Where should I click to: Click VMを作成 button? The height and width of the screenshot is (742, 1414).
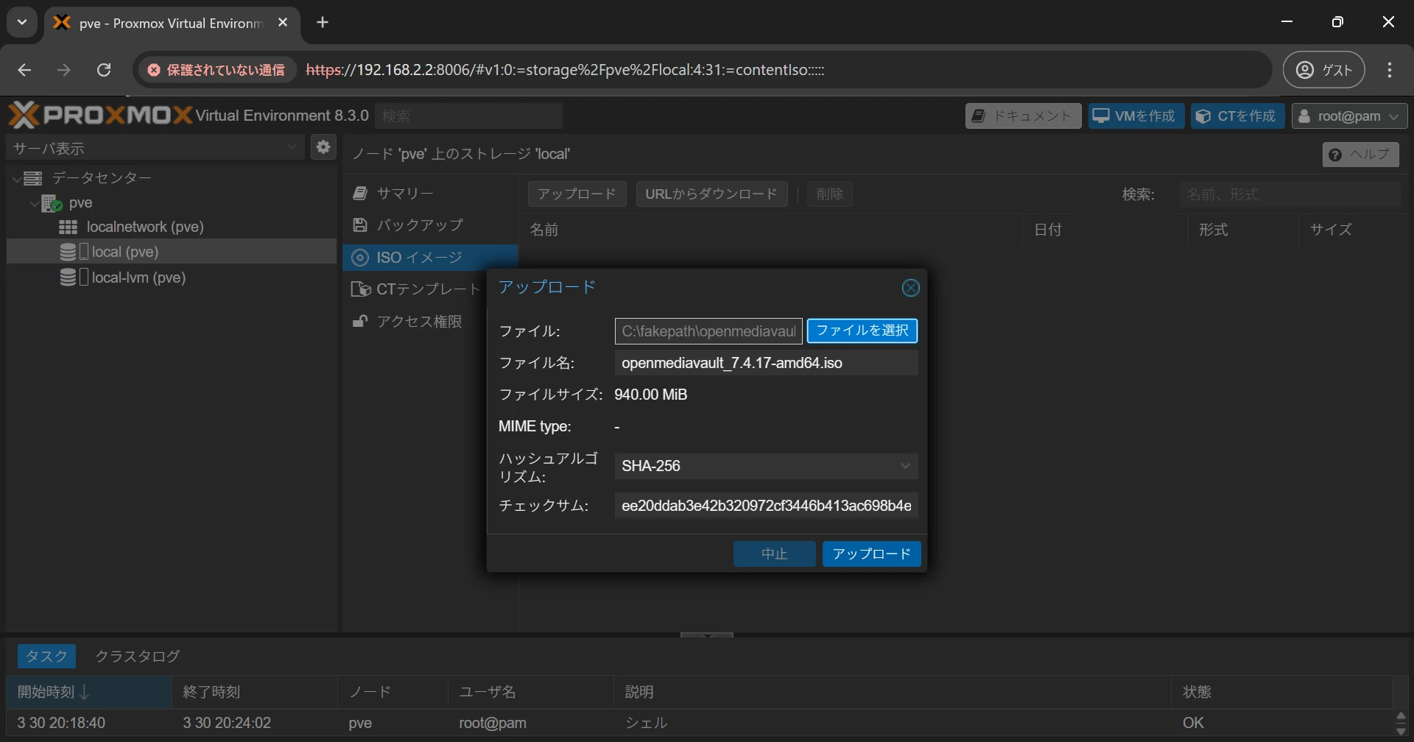tap(1136, 116)
